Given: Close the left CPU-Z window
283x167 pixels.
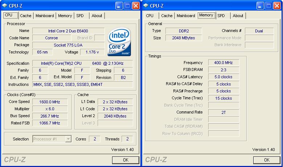Looking at the screenshot, I should coord(136,6).
